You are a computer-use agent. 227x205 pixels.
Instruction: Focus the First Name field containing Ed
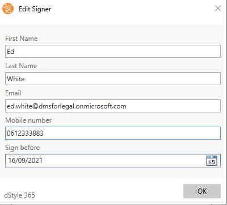[113, 52]
